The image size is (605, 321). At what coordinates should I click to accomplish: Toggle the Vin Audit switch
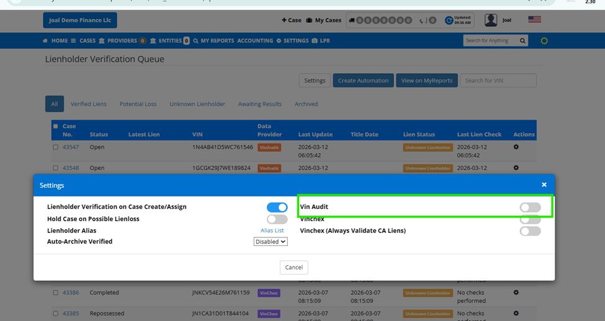point(530,208)
